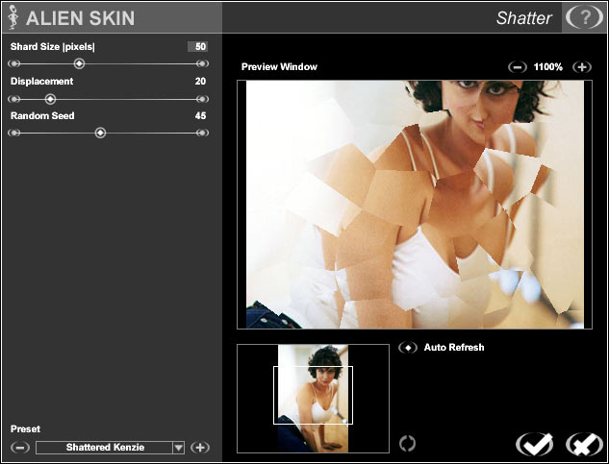609x464 pixels.
Task: Click the Random Seed slider handle
Action: (100, 134)
